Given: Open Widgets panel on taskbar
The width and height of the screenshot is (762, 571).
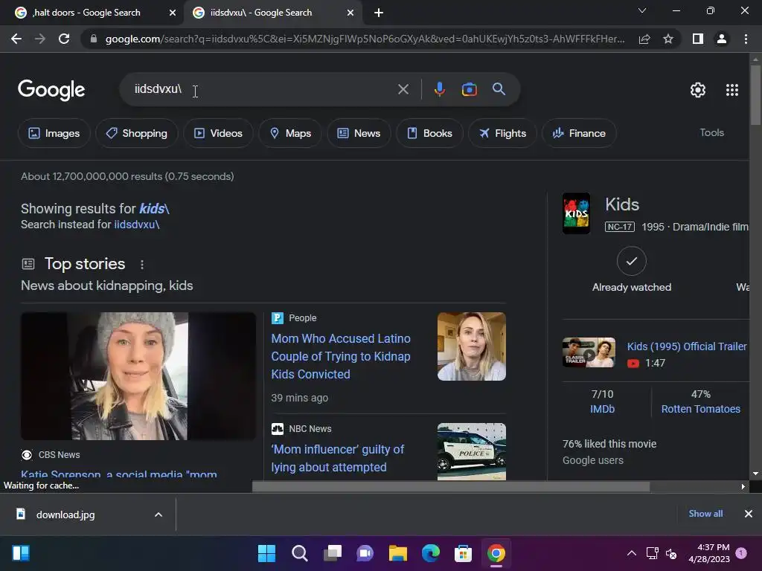Looking at the screenshot, I should coord(21,553).
